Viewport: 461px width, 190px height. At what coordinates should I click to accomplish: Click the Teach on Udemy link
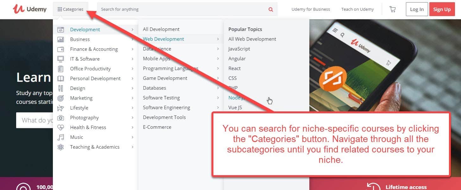[357, 9]
